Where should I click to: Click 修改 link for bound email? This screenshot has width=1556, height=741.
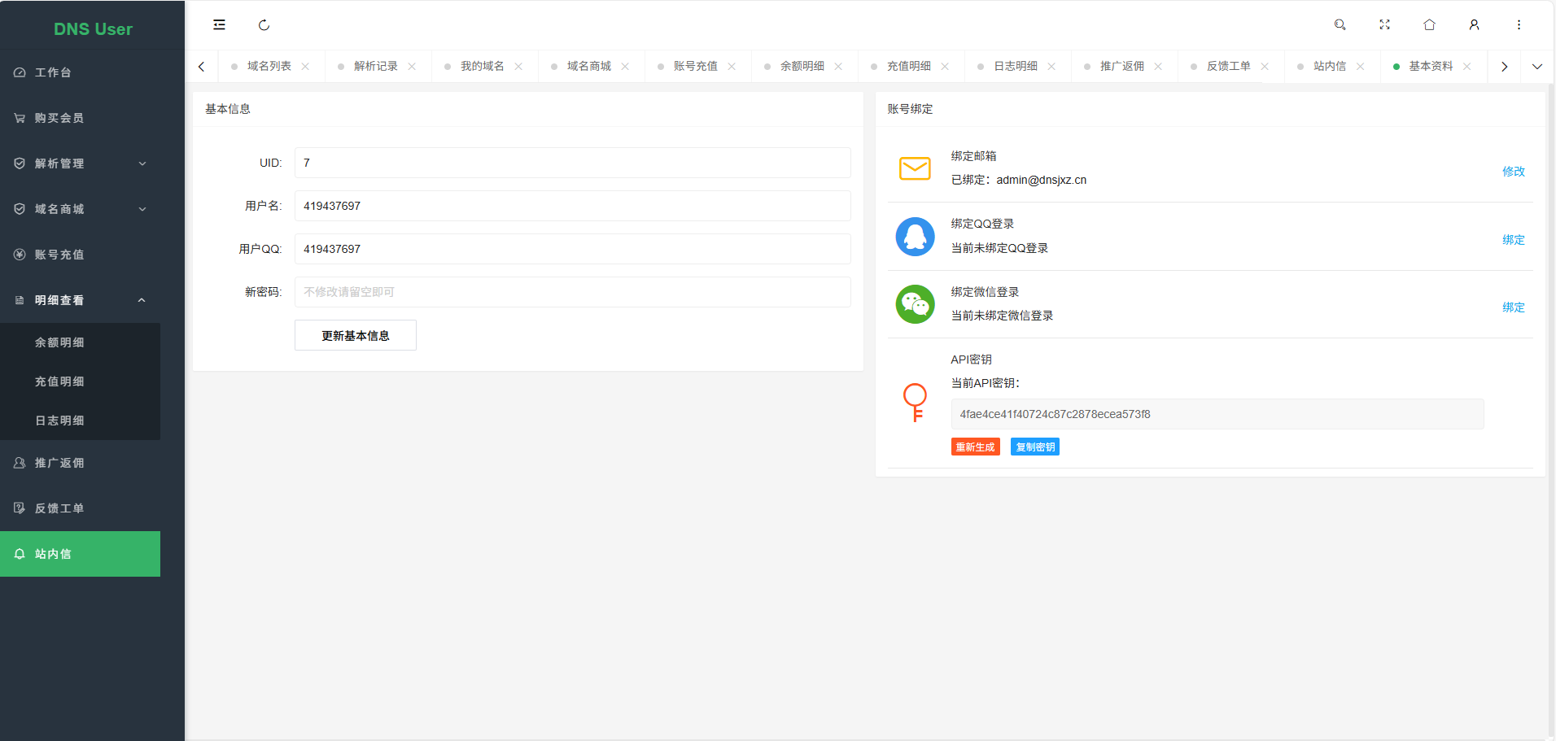(1513, 172)
